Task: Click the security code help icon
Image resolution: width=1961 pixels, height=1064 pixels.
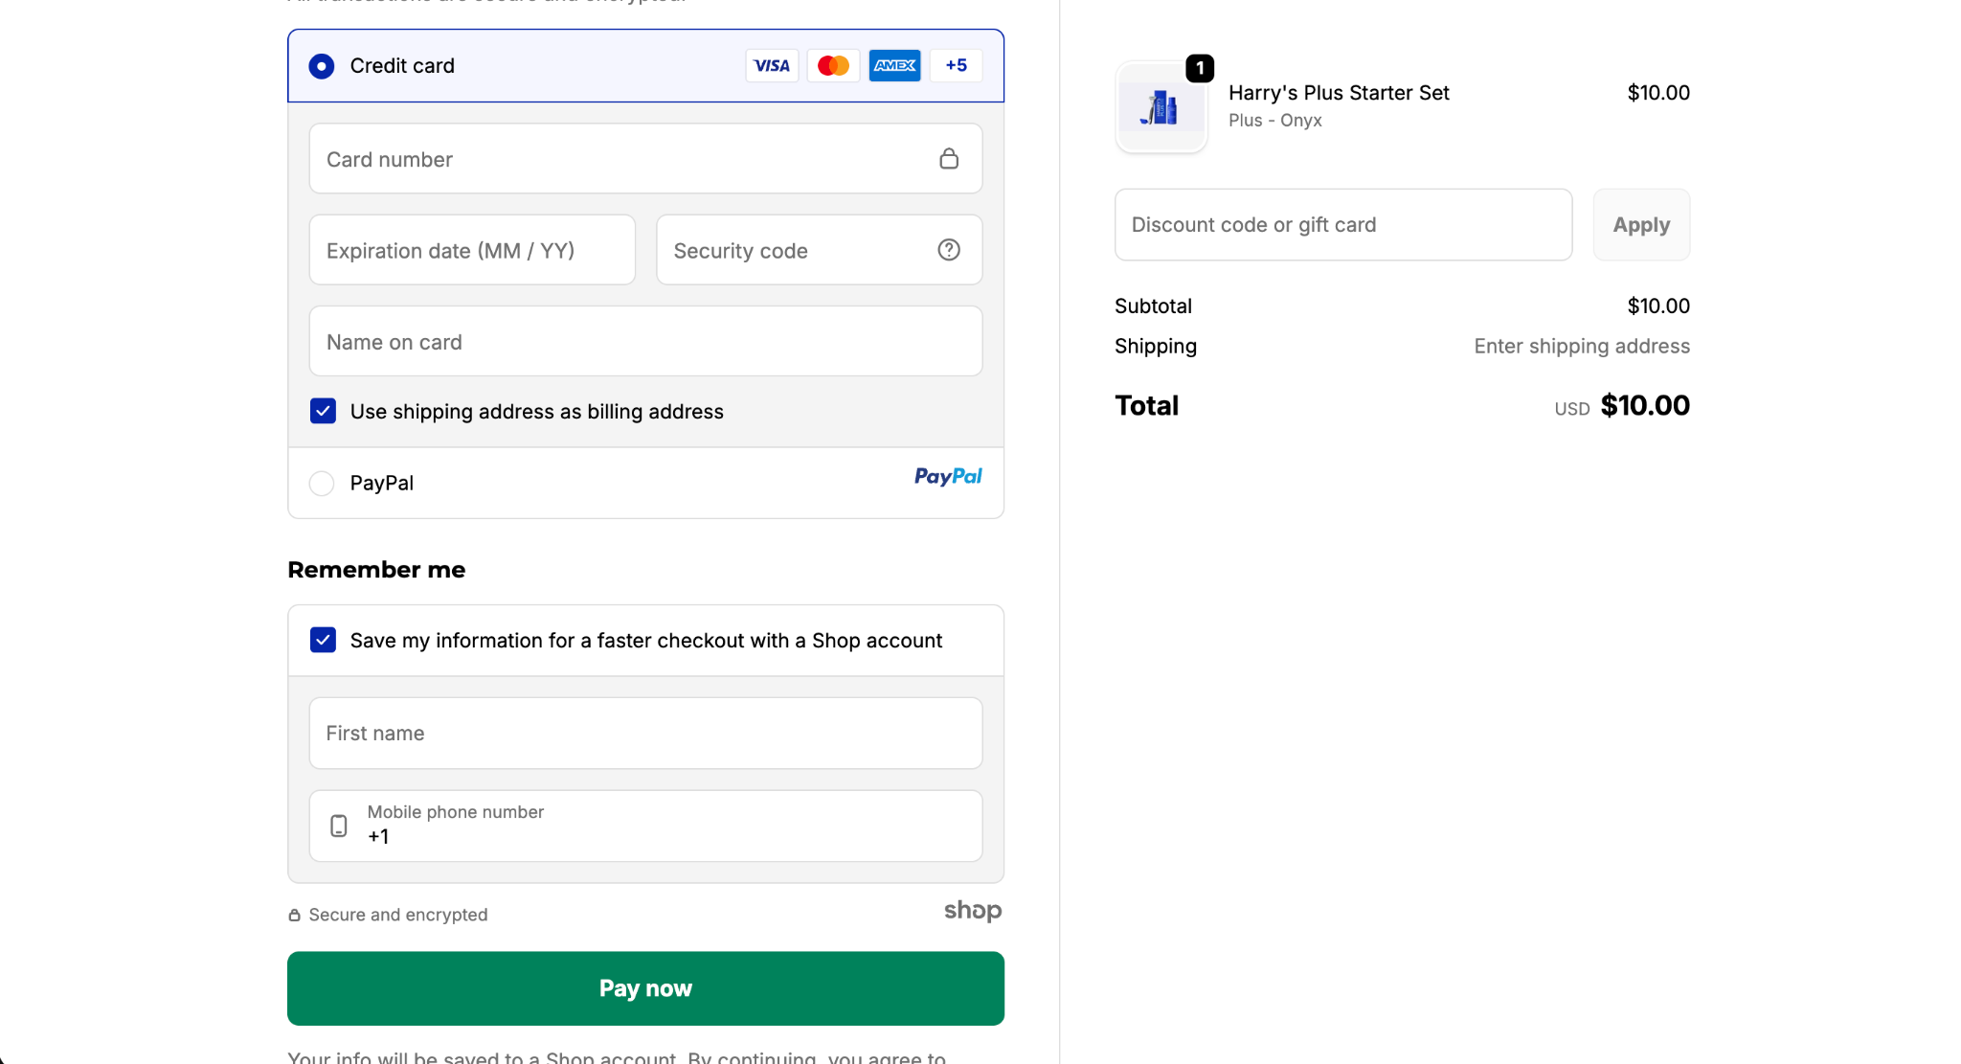Action: tap(948, 250)
